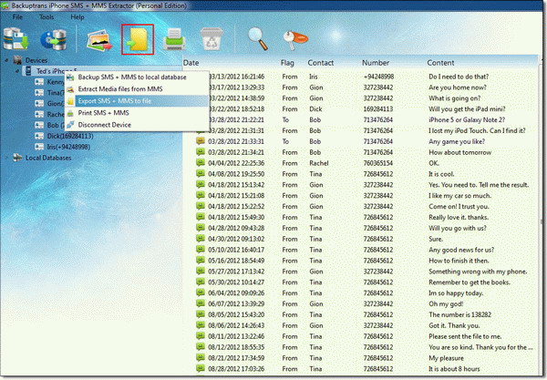The height and width of the screenshot is (380, 547).
Task: Click the recycle bin toolbar icon
Action: 211,40
